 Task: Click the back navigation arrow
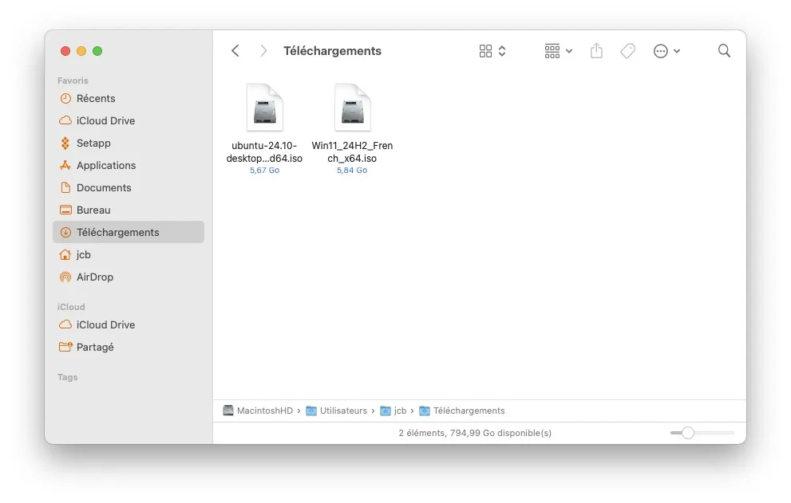pyautogui.click(x=235, y=49)
